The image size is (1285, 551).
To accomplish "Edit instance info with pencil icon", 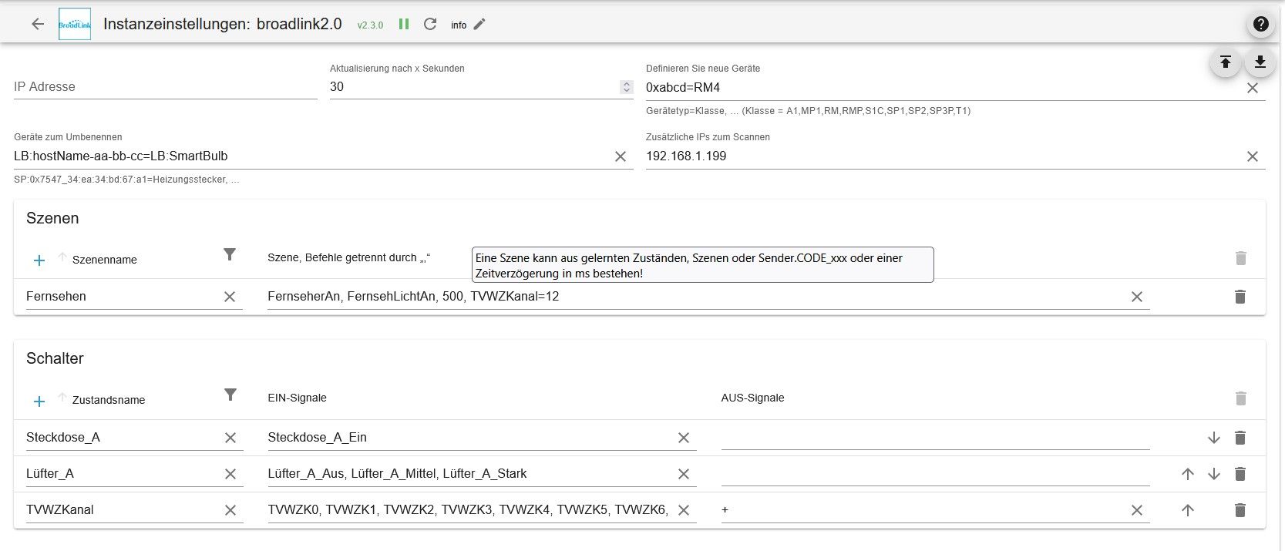I will 479,24.
